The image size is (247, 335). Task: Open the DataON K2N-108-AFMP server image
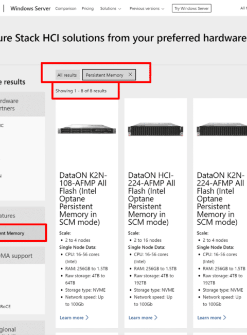87,129
